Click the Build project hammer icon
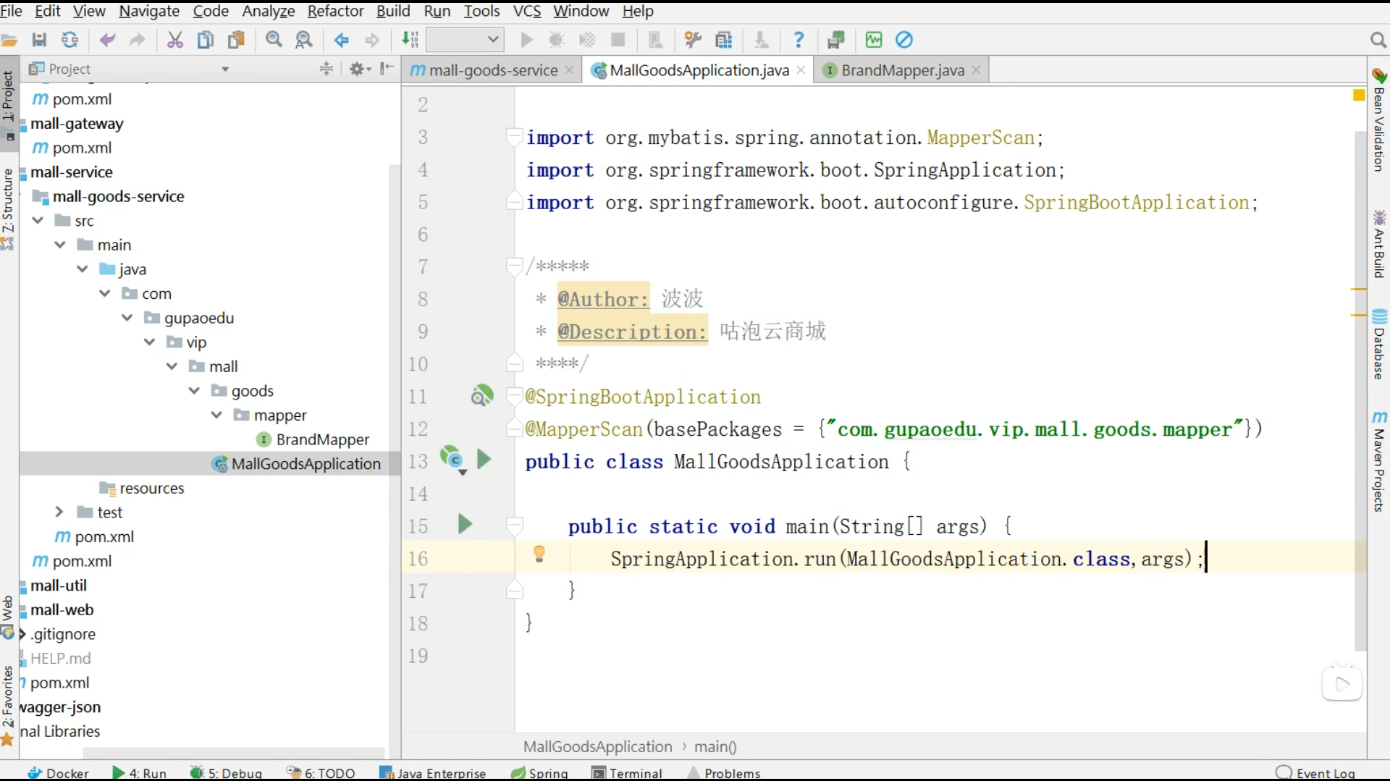 click(x=410, y=40)
